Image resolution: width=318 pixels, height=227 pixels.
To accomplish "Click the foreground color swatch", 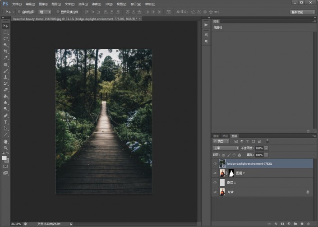I will click(x=5, y=158).
